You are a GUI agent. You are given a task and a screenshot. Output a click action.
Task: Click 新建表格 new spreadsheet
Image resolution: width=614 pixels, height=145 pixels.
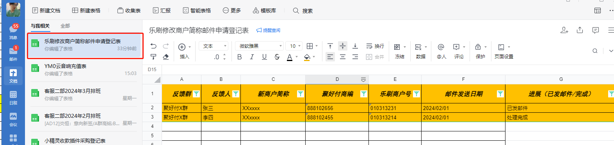point(86,10)
